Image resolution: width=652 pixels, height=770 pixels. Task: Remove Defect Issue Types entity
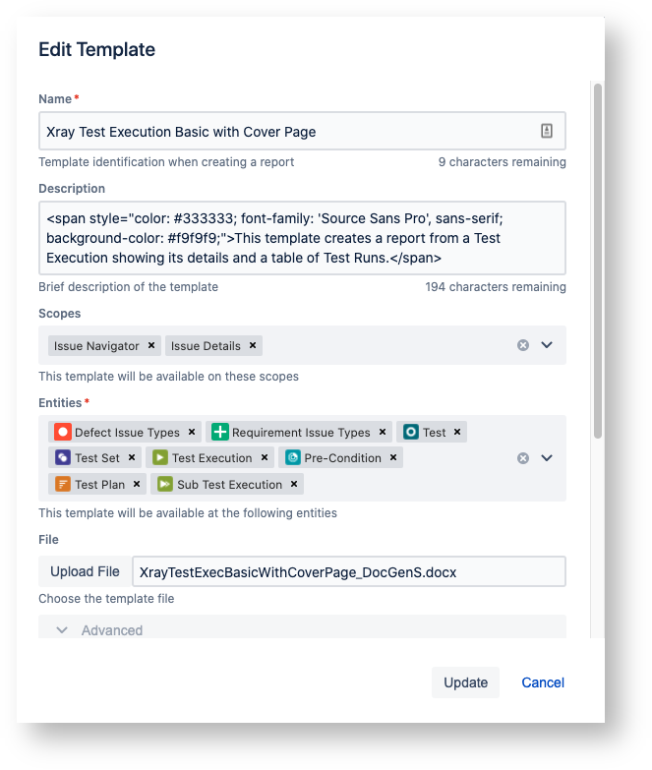(x=192, y=432)
